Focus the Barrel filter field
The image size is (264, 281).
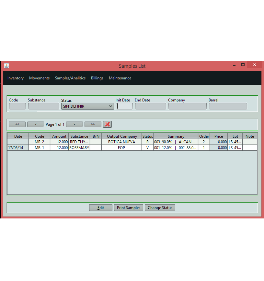(228, 106)
